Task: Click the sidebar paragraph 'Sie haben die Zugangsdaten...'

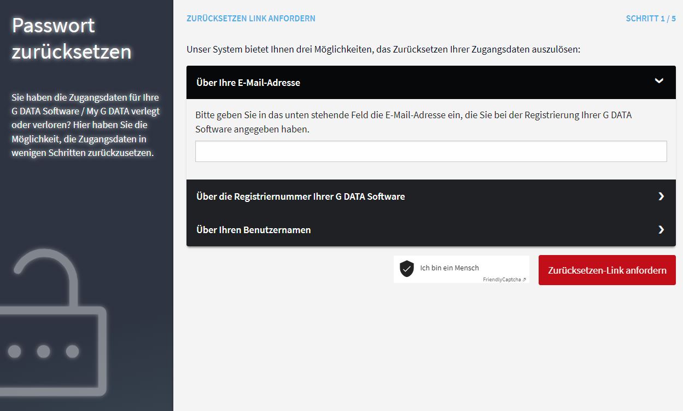Action: pos(86,125)
